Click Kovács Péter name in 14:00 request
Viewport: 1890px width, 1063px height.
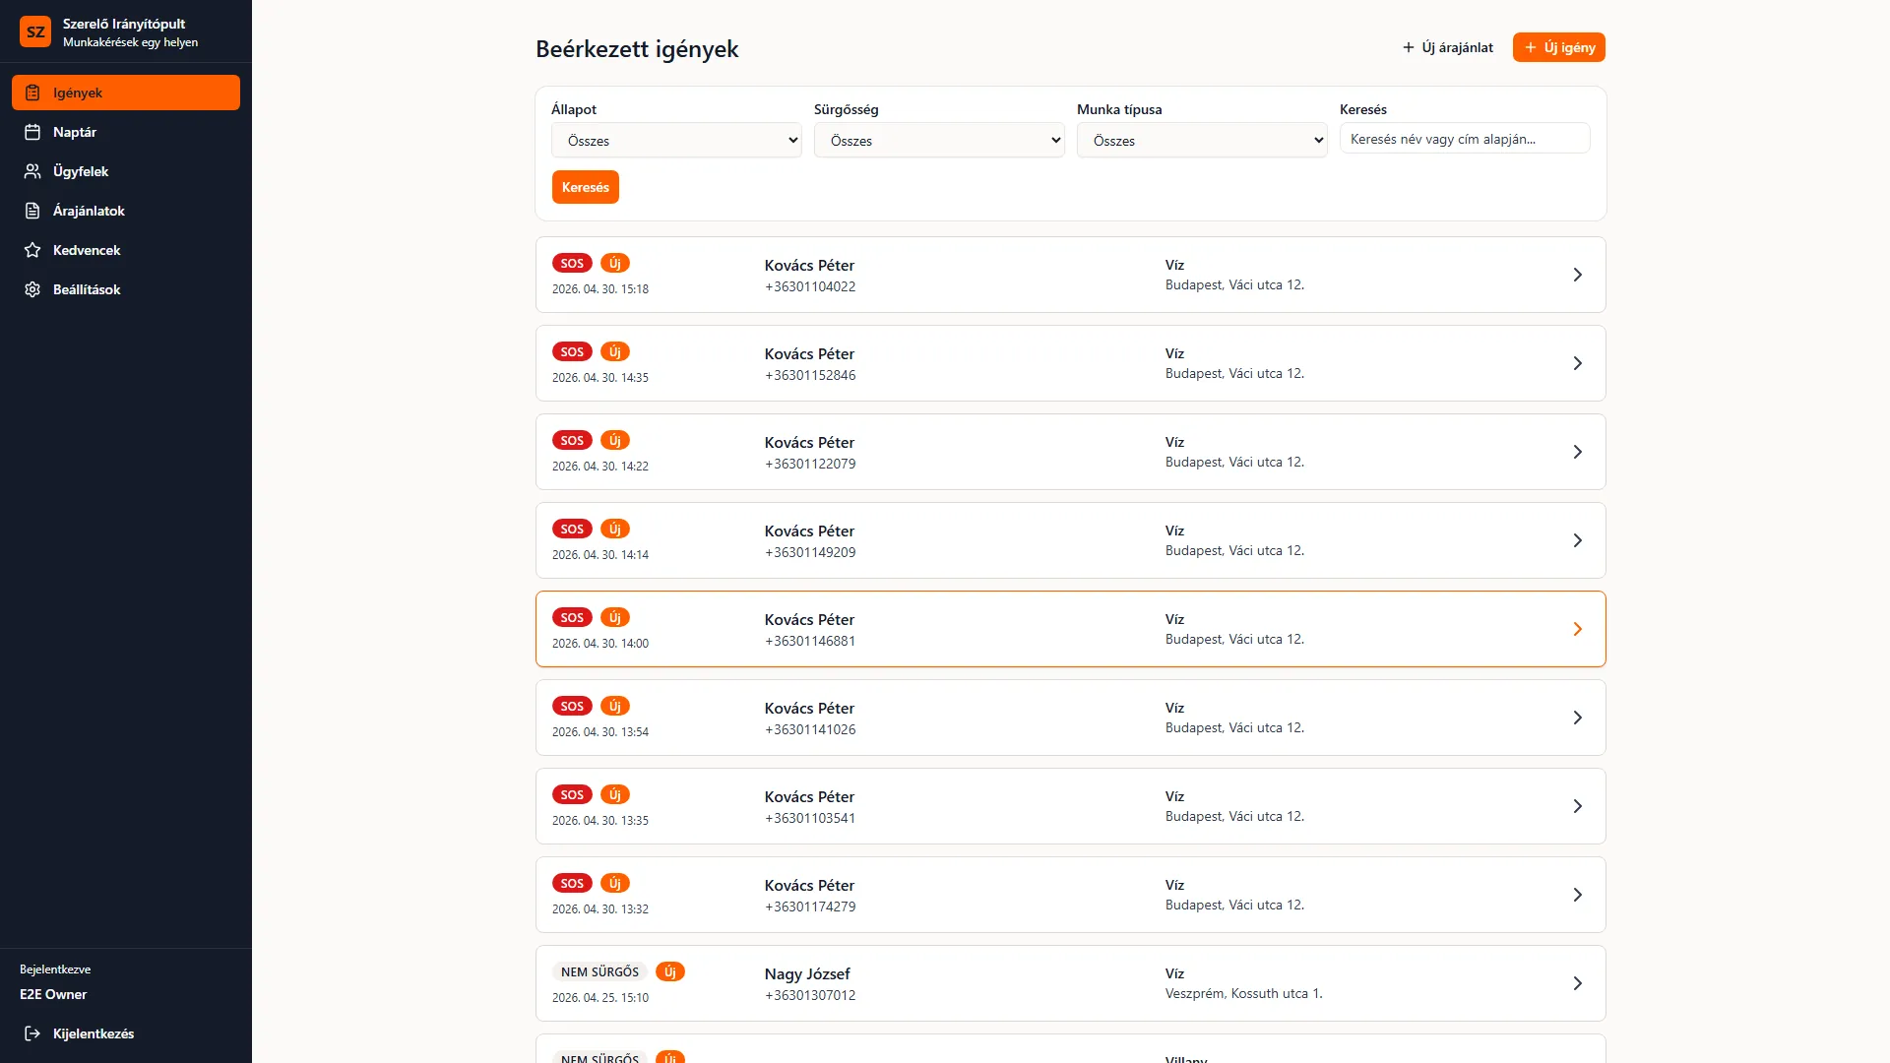coord(809,620)
